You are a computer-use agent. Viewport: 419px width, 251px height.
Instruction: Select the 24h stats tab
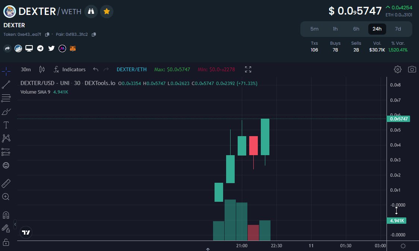click(x=377, y=29)
